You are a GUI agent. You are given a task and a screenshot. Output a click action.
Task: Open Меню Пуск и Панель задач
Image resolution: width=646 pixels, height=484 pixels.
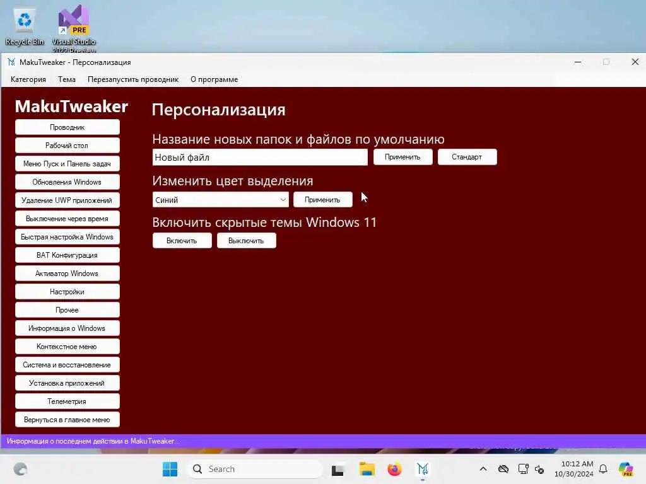coord(67,164)
